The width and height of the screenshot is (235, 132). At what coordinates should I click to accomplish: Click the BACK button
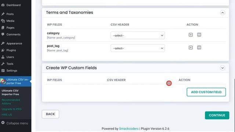pos(50,114)
